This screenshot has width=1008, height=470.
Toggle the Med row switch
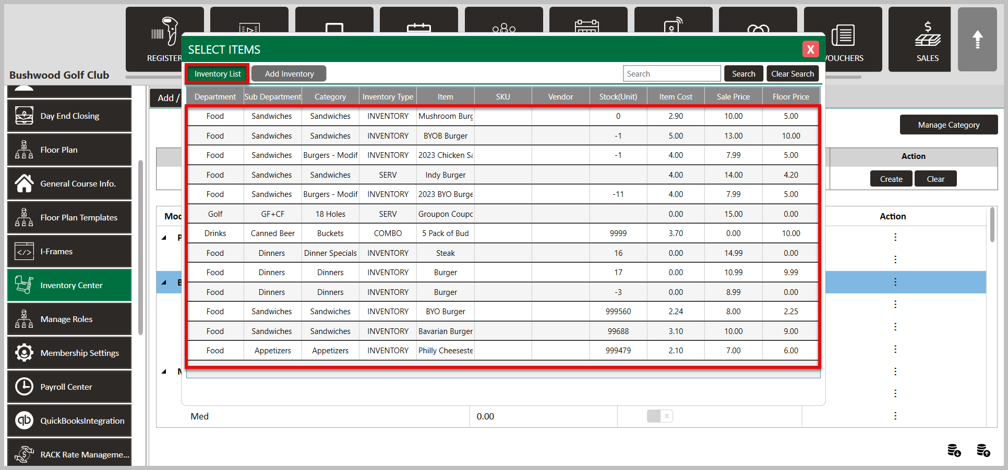[x=659, y=416]
